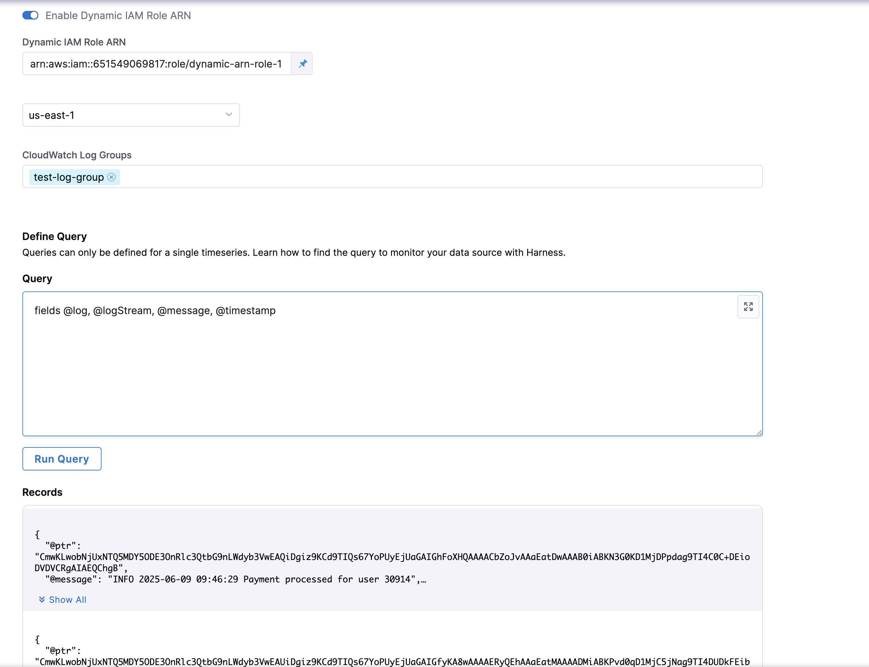Remove test-log-group tag with its x icon
Image resolution: width=869 pixels, height=667 pixels.
coord(112,177)
